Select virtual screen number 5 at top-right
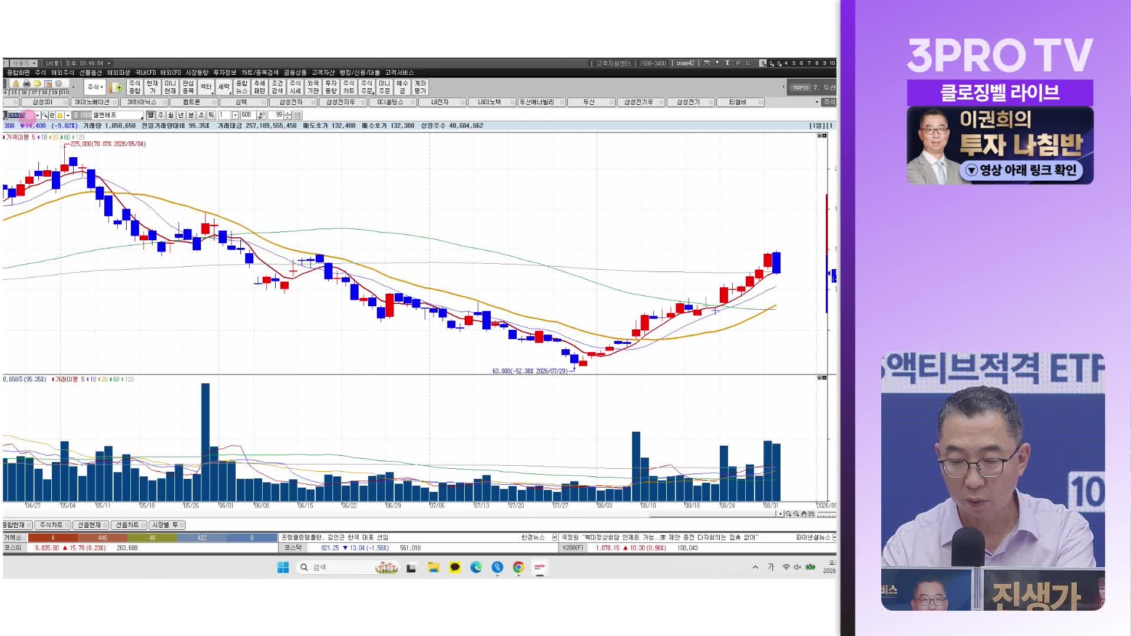Viewport: 1131px width, 636px height. 793,63
